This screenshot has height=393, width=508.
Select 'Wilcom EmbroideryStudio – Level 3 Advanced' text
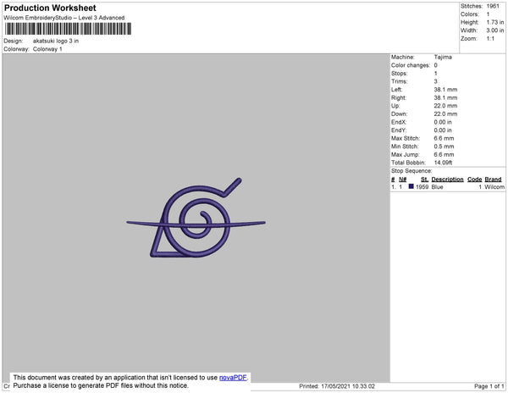coord(64,18)
